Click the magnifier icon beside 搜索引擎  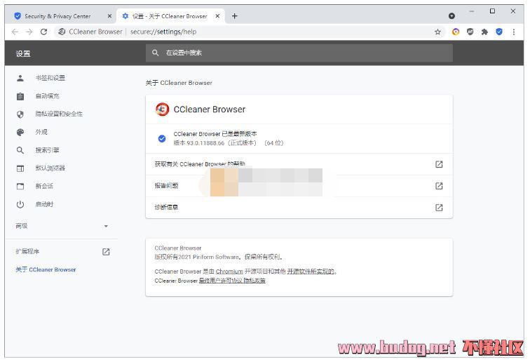coord(20,150)
